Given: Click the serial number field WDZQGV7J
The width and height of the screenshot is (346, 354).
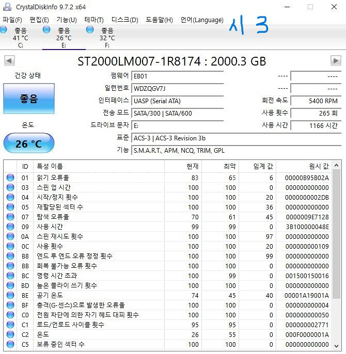Looking at the screenshot, I should click(x=177, y=88).
